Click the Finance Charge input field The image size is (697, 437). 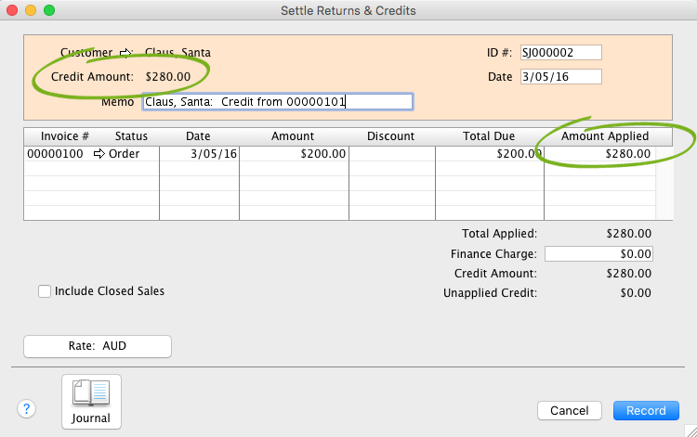pyautogui.click(x=598, y=253)
